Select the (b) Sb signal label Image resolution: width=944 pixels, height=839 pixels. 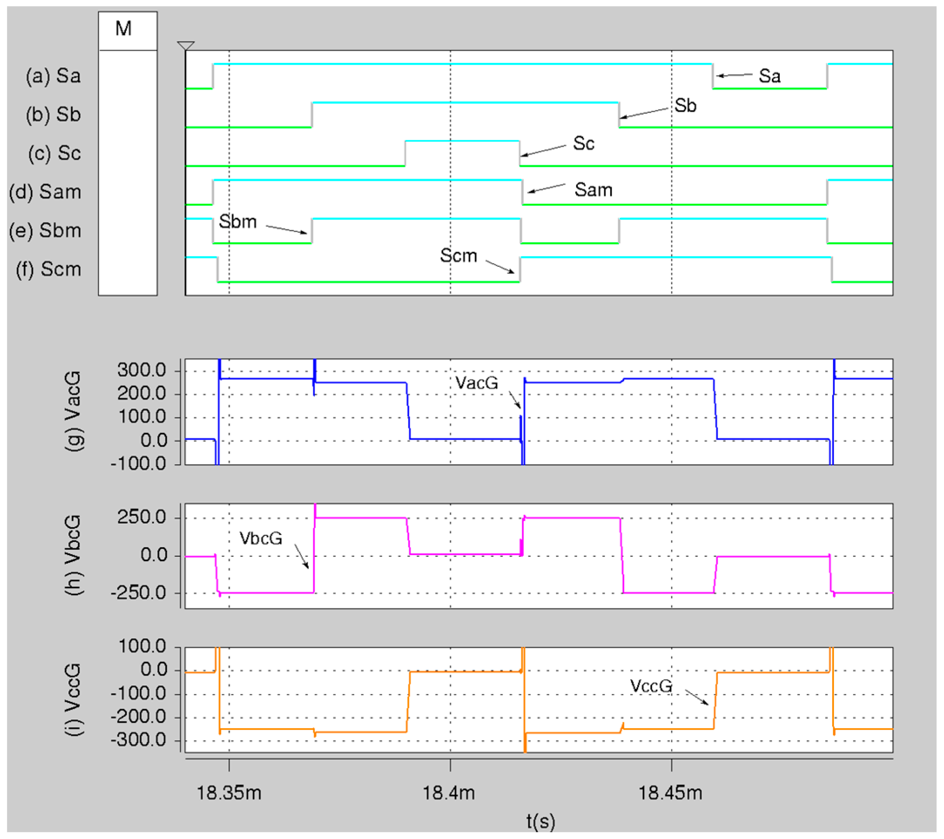pyautogui.click(x=53, y=115)
